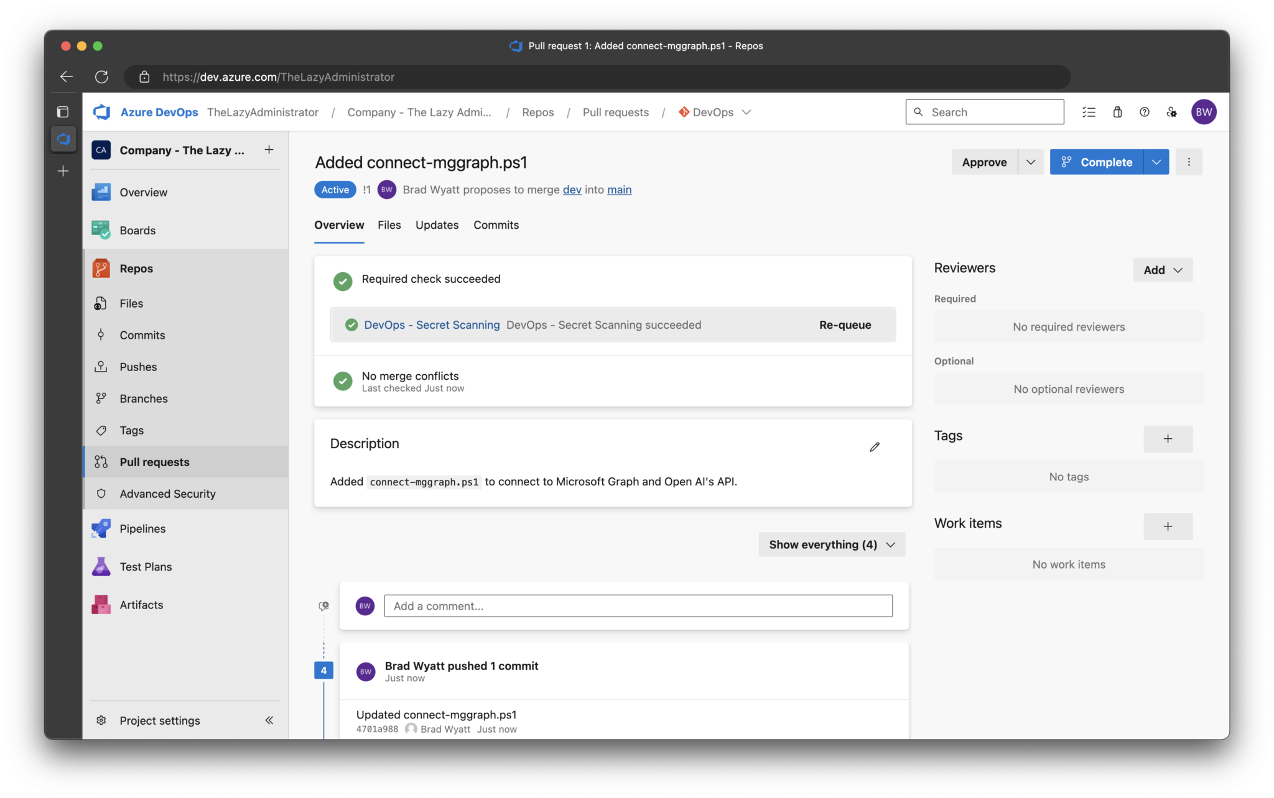Click the add tag plus button

pyautogui.click(x=1168, y=439)
